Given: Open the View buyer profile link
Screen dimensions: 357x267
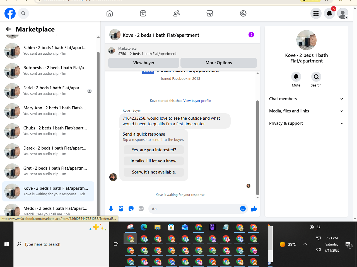Looking at the screenshot, I should coord(197,101).
